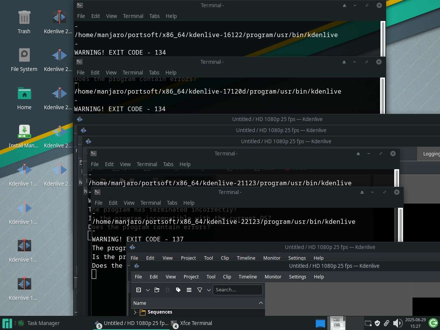
Task: Select the Trash desktop icon
Action: coord(24,22)
